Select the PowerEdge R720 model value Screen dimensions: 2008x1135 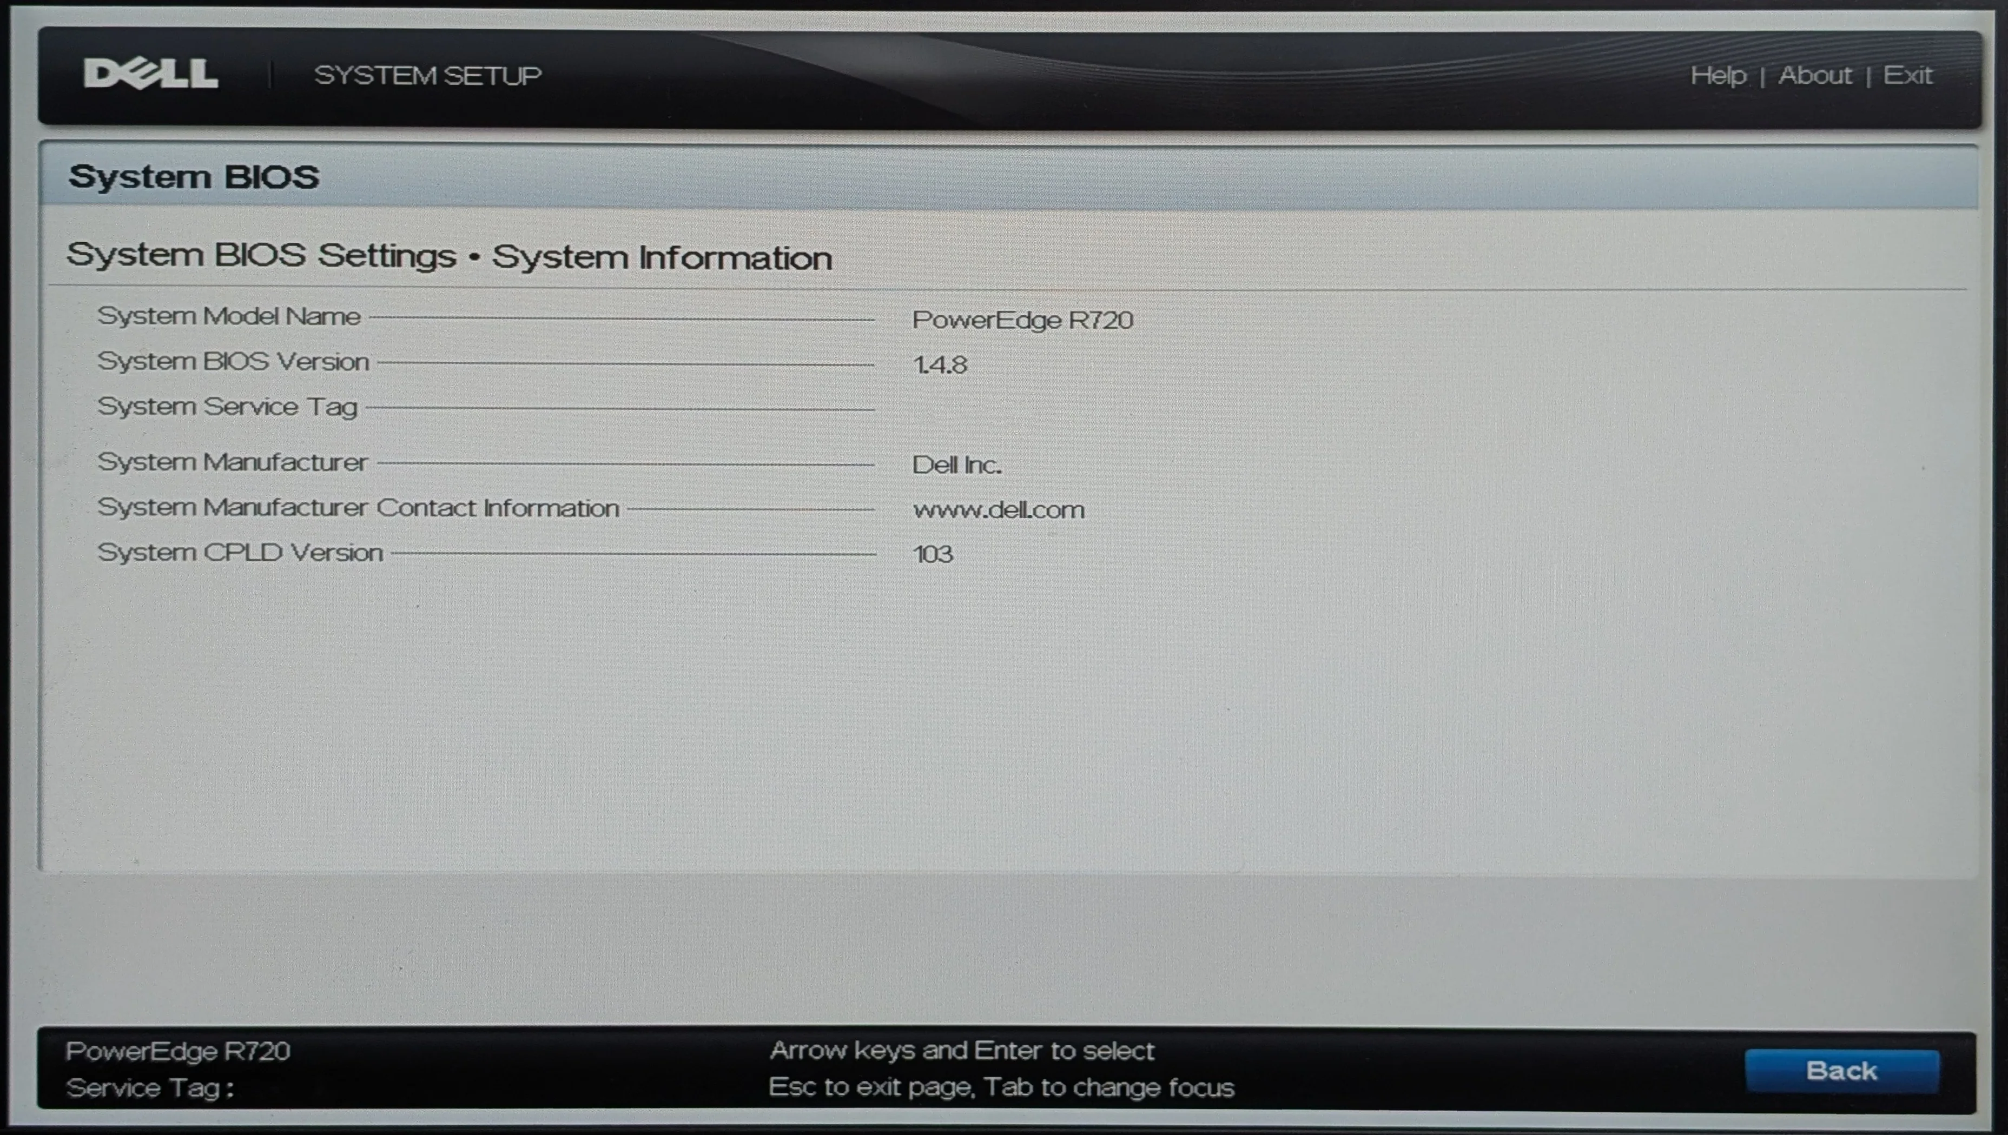click(x=1022, y=320)
